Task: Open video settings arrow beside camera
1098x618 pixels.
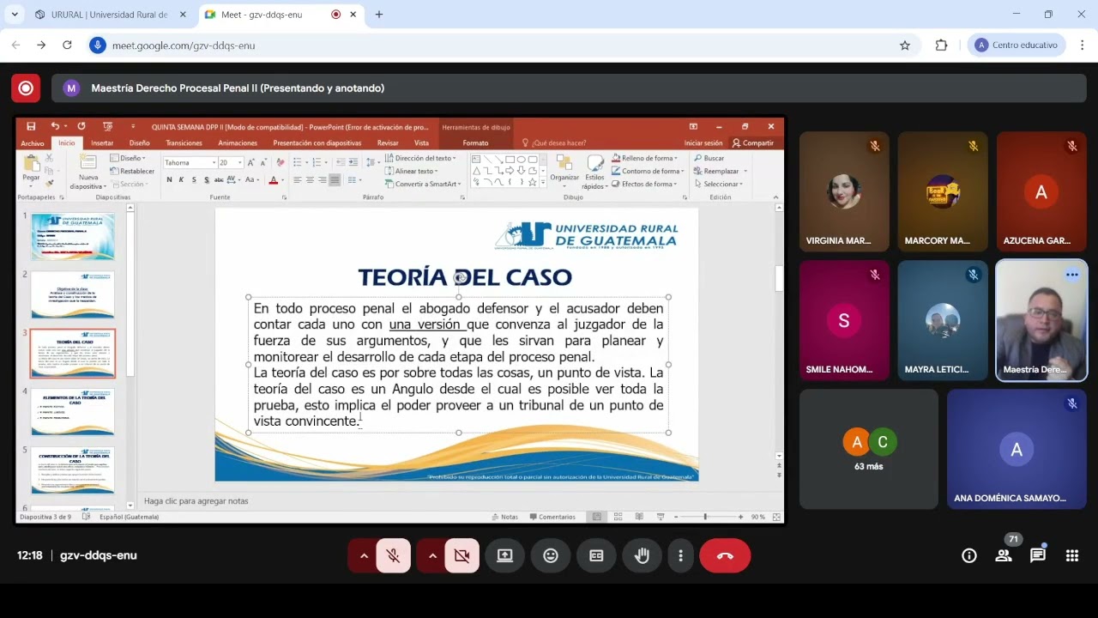Action: click(432, 556)
